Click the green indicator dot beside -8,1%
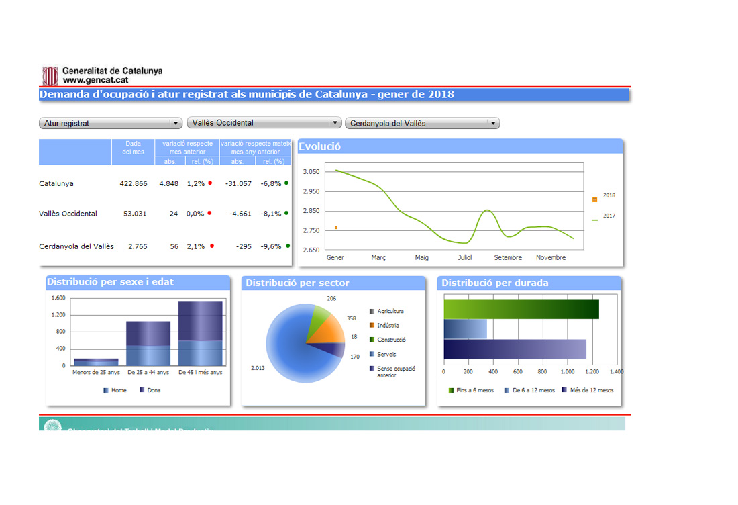Image resolution: width=738 pixels, height=505 pixels. pos(286,213)
